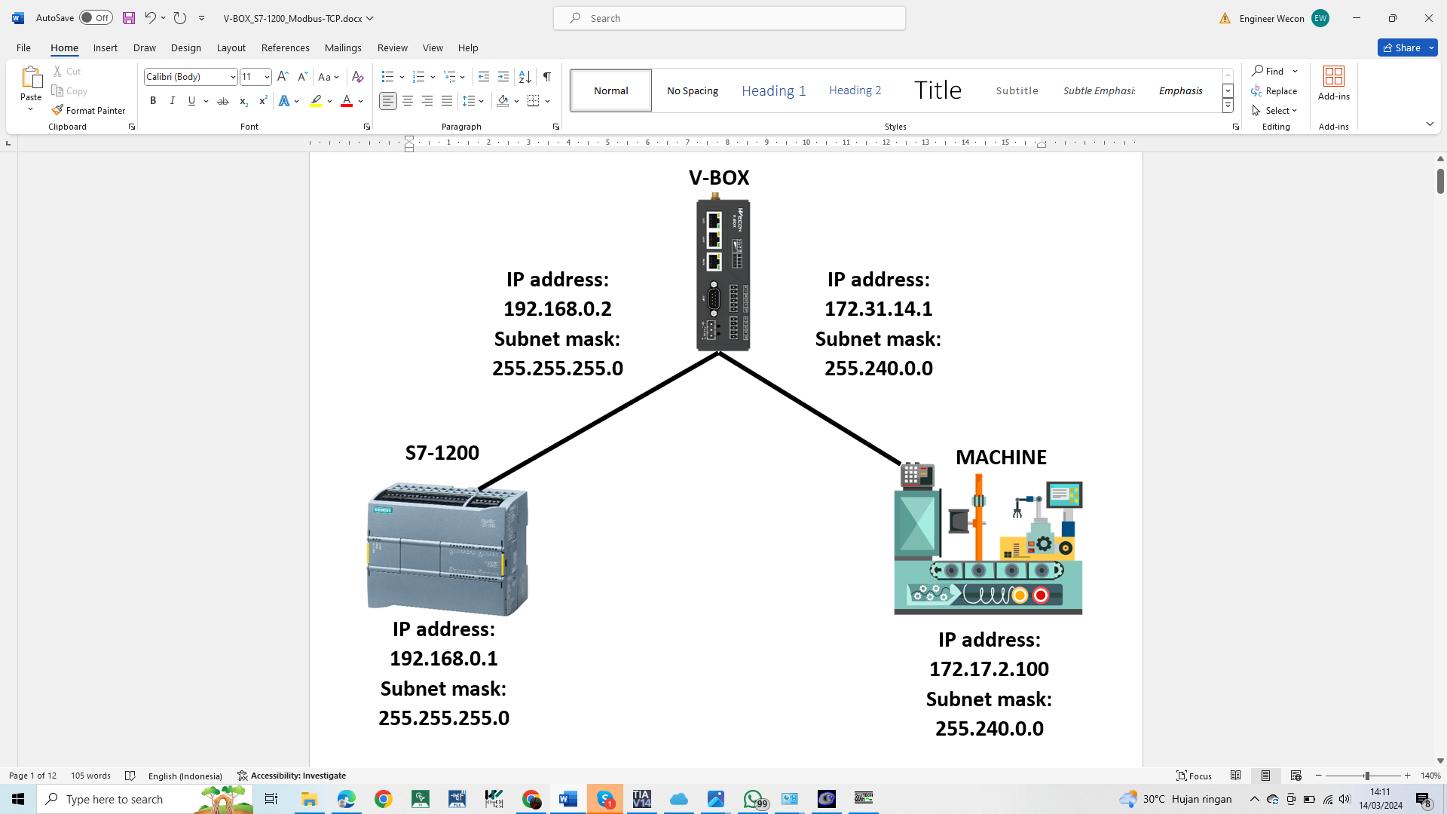Toggle Focus mode in status bar

pos(1195,776)
